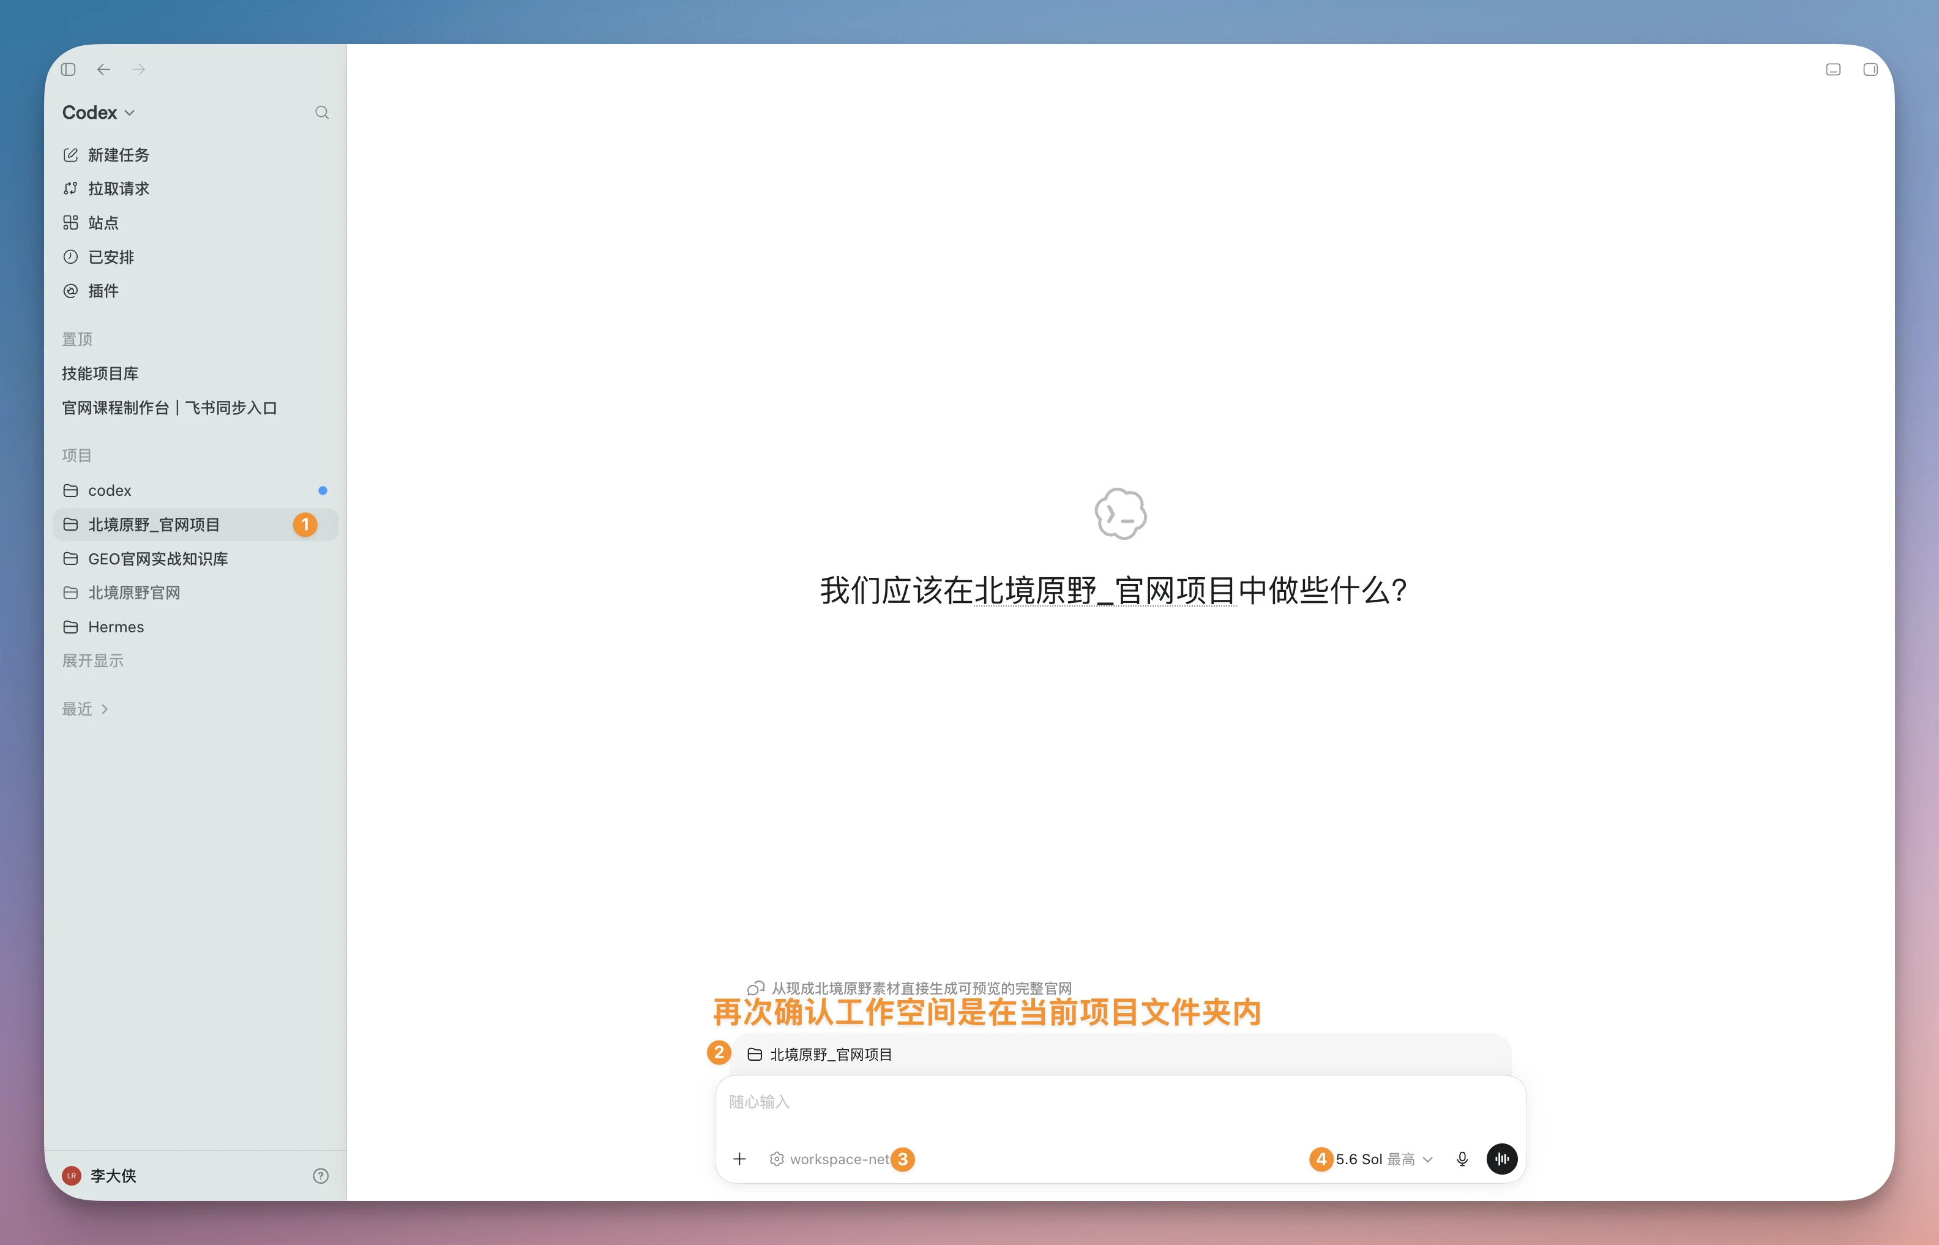The width and height of the screenshot is (1939, 1245).
Task: Open the workspace-net permission selector
Action: click(x=831, y=1159)
